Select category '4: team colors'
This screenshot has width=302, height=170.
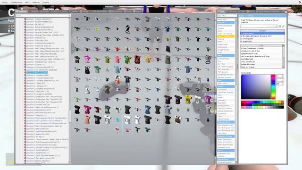pyautogui.click(x=262, y=42)
